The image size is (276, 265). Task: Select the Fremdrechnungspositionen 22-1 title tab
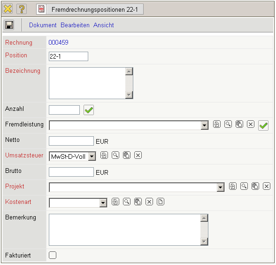point(95,9)
